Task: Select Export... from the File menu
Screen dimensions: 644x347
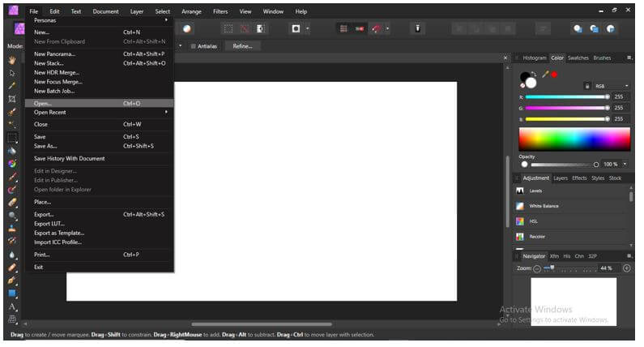Action: click(99, 214)
